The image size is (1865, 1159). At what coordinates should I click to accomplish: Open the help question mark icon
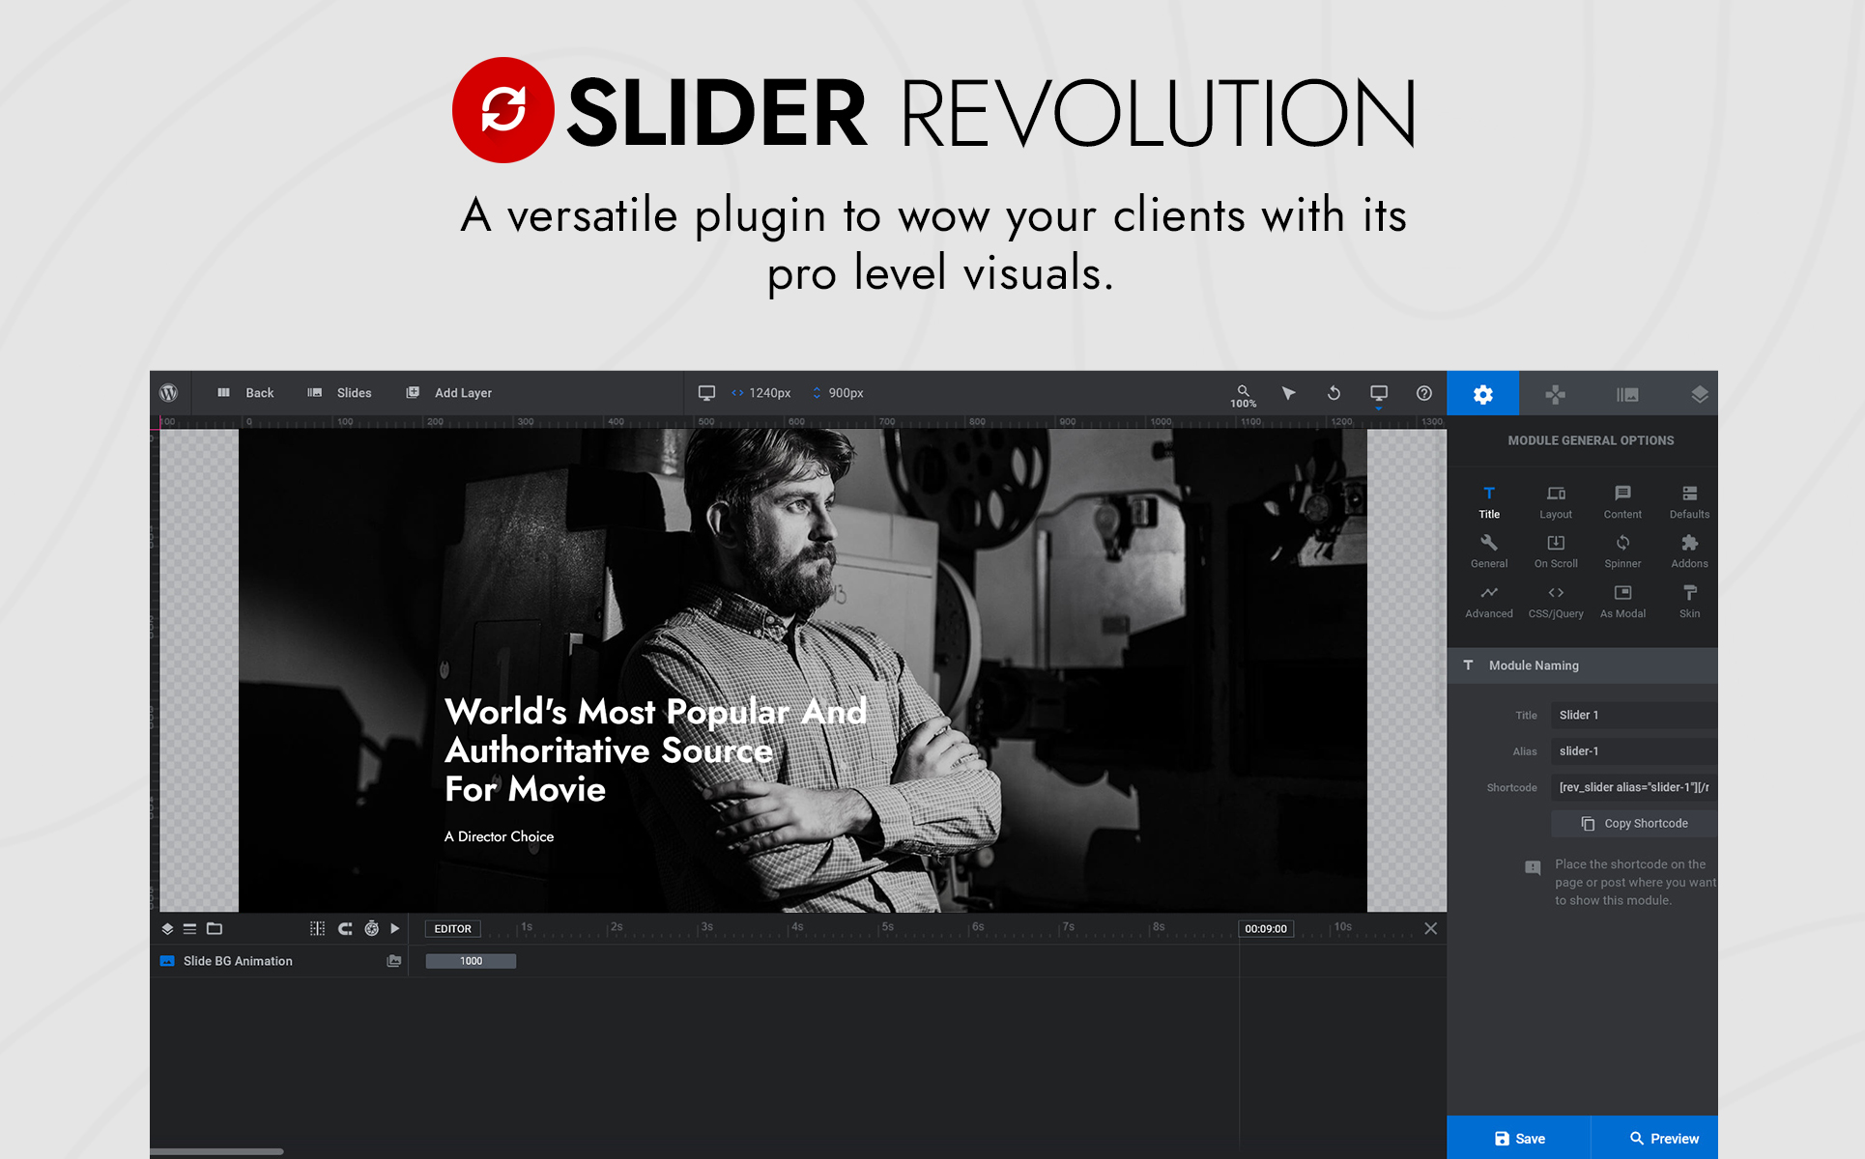1423,393
